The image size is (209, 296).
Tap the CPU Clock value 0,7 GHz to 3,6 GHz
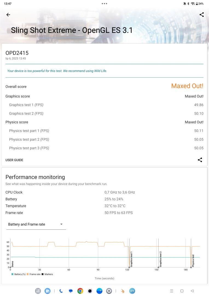(120, 192)
